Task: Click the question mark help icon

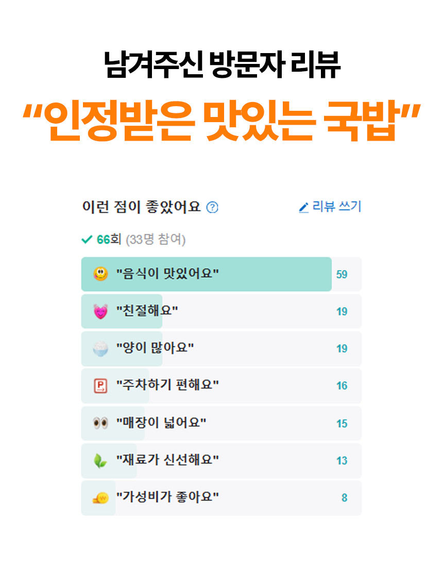Action: [x=212, y=208]
